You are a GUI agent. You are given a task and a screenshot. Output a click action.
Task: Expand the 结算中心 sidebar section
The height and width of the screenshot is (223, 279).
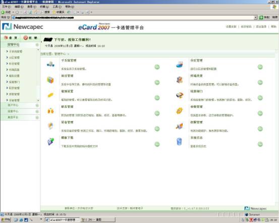(20, 111)
